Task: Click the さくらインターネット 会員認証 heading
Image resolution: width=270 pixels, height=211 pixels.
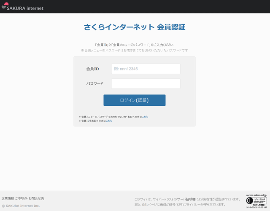Action: [135, 27]
